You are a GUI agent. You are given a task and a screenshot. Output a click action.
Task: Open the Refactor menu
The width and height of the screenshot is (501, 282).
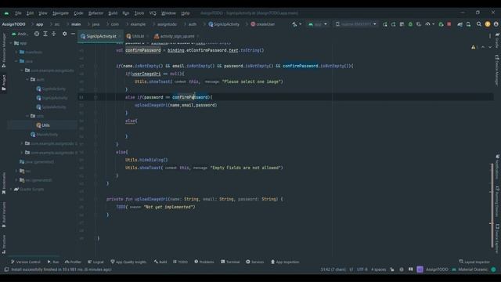96,13
